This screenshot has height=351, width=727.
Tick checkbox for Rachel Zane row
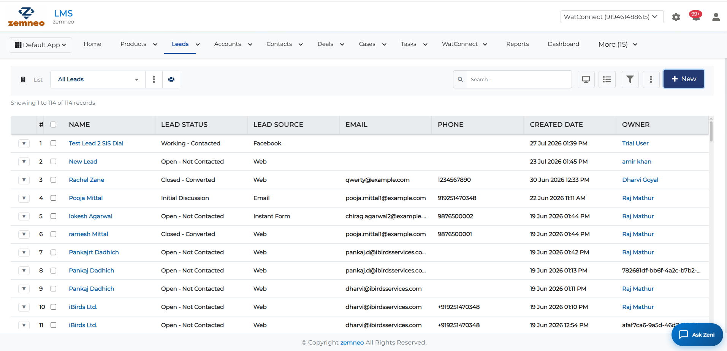click(53, 180)
